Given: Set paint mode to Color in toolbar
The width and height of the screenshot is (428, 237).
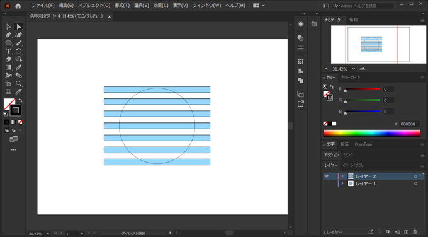Looking at the screenshot, I should click(6, 122).
